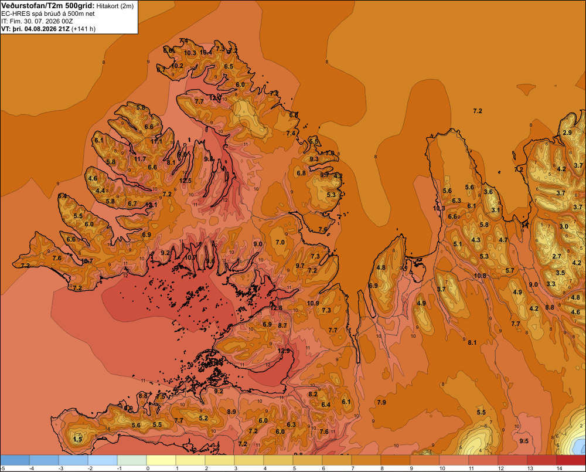Viewport: 586px width, 472px height.
Task: Click legend swatch between 12 and 13
Action: (513, 460)
